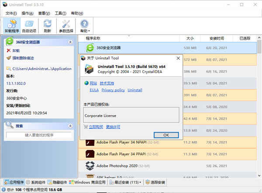Open the 技术支持 support link
This screenshot has height=193, width=262.
tap(107, 83)
